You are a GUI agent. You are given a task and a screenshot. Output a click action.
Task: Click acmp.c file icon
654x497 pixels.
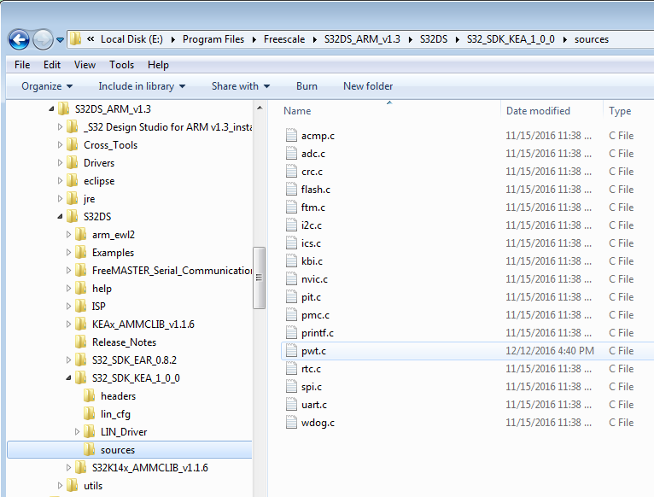291,135
